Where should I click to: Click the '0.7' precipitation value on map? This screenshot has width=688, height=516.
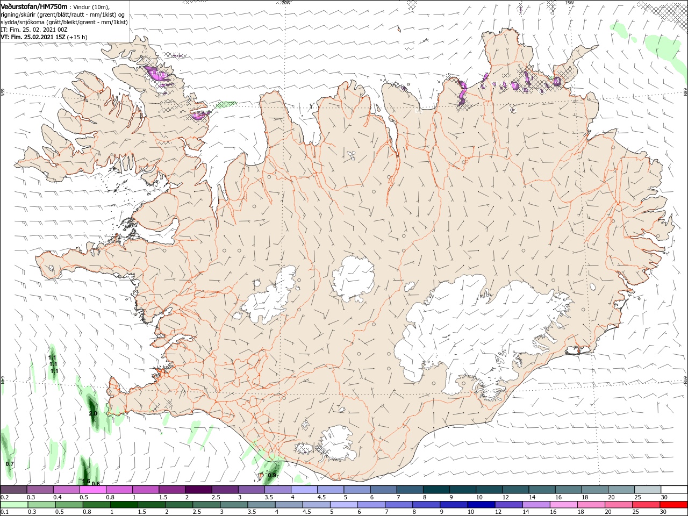[10, 464]
